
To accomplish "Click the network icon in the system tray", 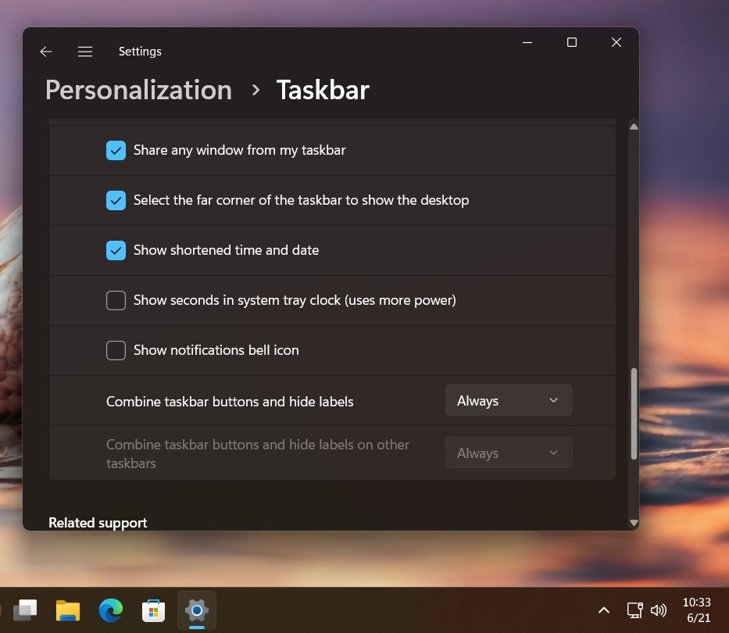I will [634, 610].
